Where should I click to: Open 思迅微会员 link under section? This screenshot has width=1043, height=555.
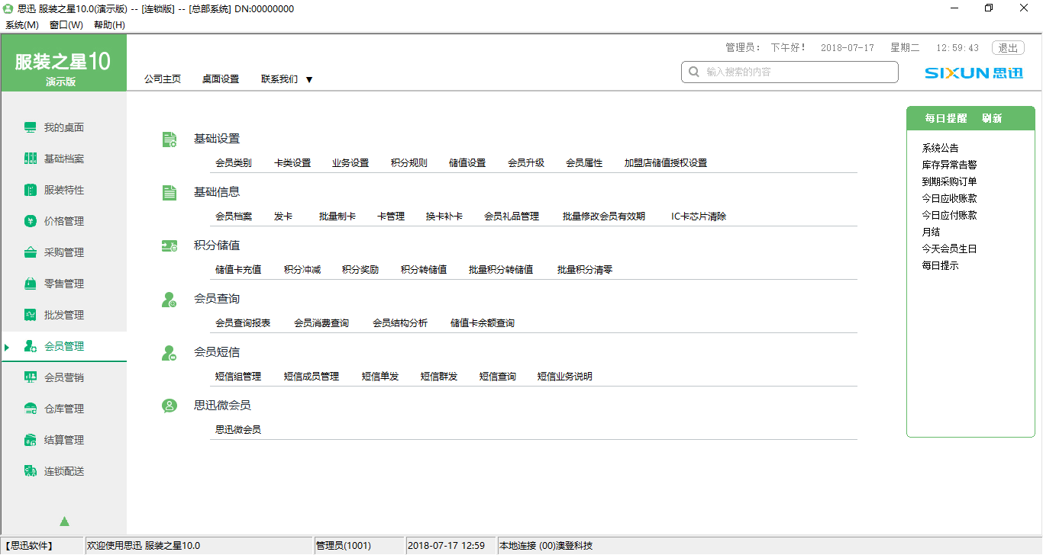click(x=238, y=430)
